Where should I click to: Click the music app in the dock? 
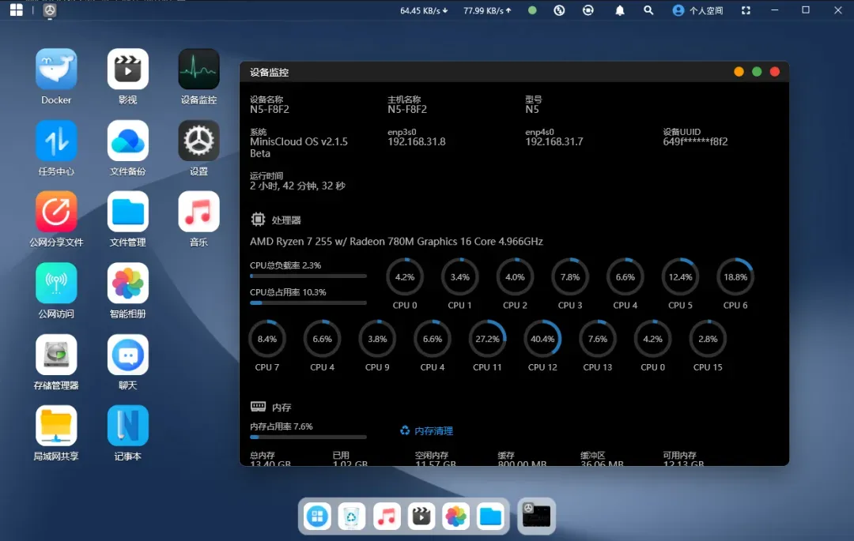[x=387, y=517]
